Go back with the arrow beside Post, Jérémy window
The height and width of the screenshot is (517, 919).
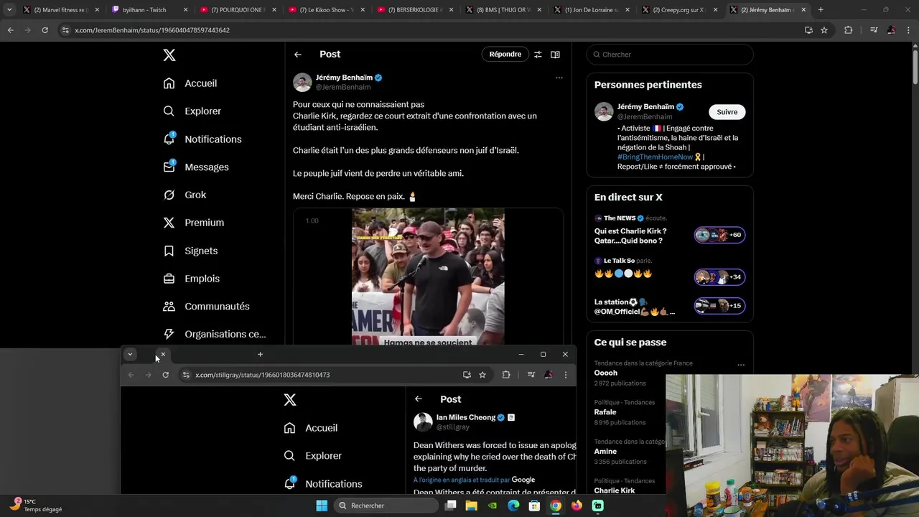click(298, 55)
